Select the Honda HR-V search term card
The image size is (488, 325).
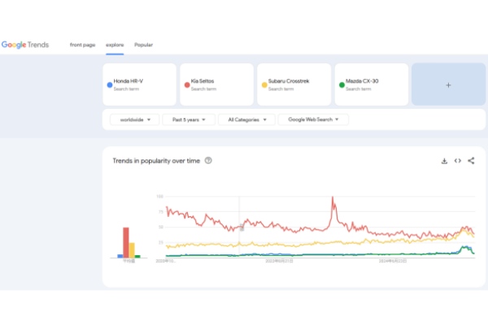139,84
